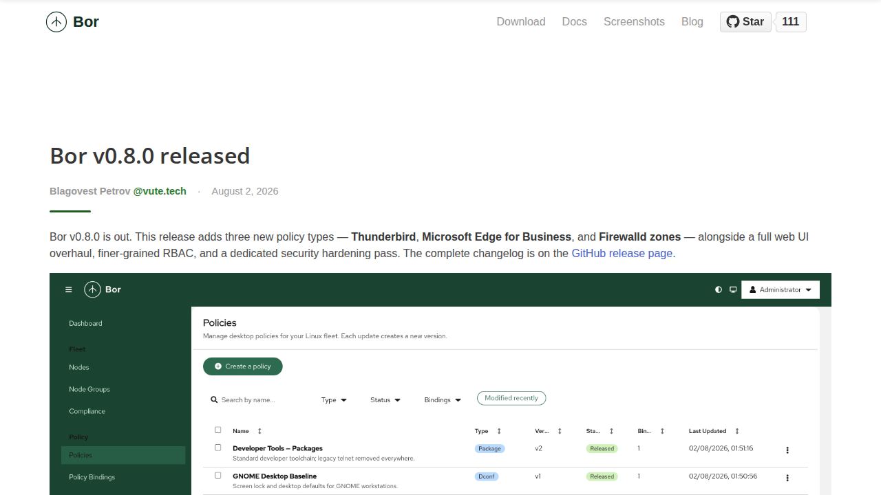
Task: Sort policies by the Name column arrows
Action: point(259,431)
